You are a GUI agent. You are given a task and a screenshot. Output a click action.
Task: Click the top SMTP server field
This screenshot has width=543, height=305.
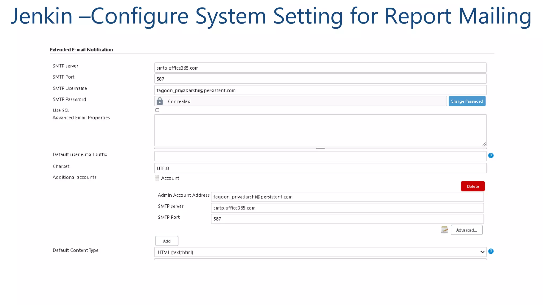(x=320, y=68)
